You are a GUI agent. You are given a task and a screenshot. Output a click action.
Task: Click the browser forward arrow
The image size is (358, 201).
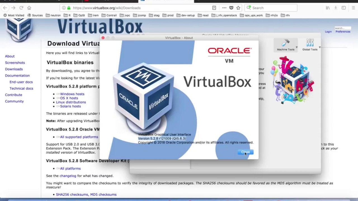coord(13,8)
